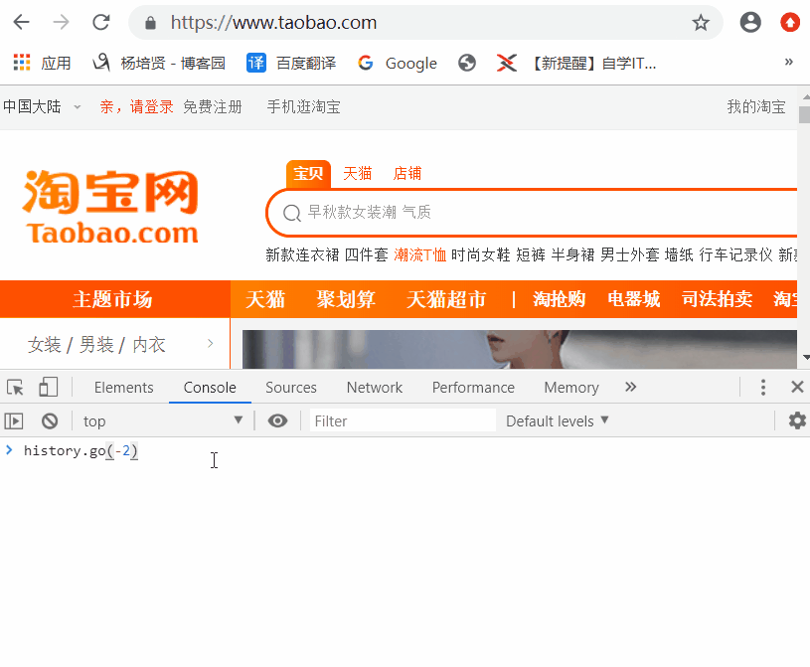Open the DevTools three-dot menu
This screenshot has height=667, width=810.
(763, 387)
